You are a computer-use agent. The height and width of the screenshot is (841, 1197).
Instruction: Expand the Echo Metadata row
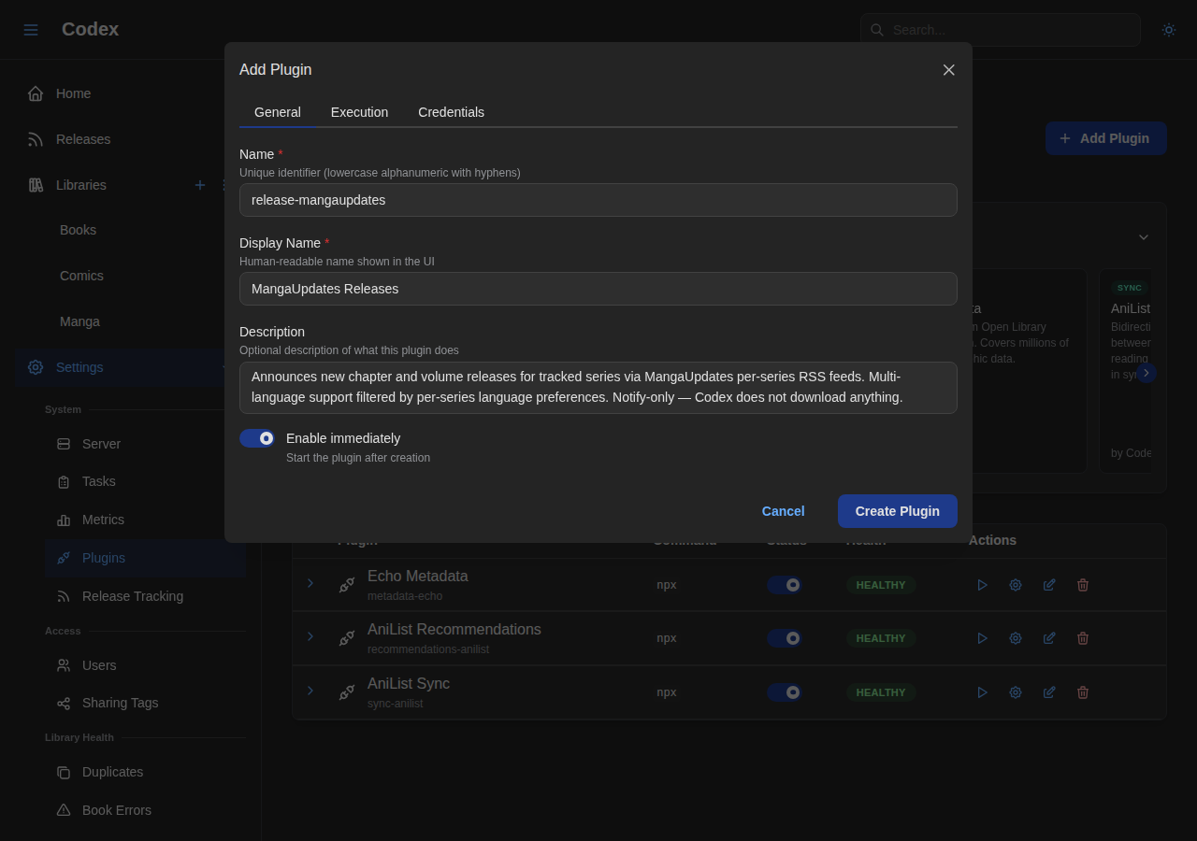click(310, 583)
